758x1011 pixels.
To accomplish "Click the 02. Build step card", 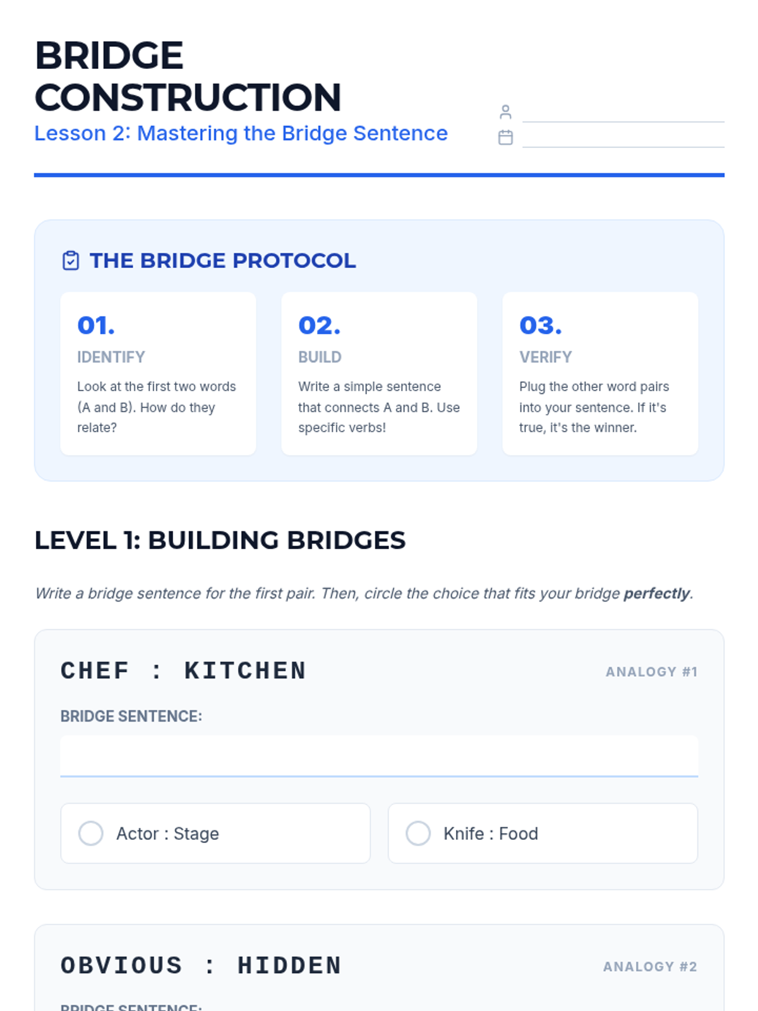I will tap(379, 373).
